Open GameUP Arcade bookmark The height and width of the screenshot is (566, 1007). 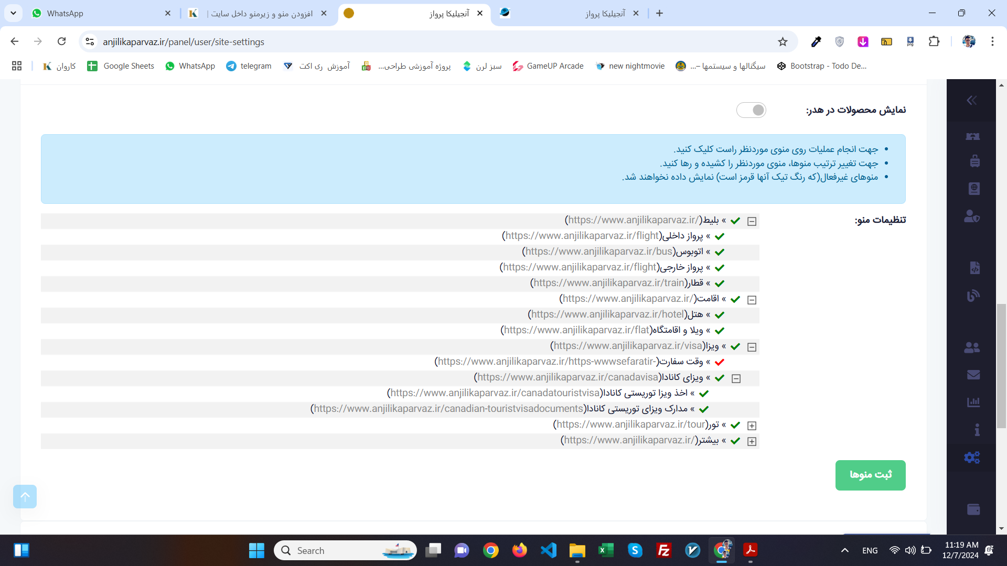548,66
